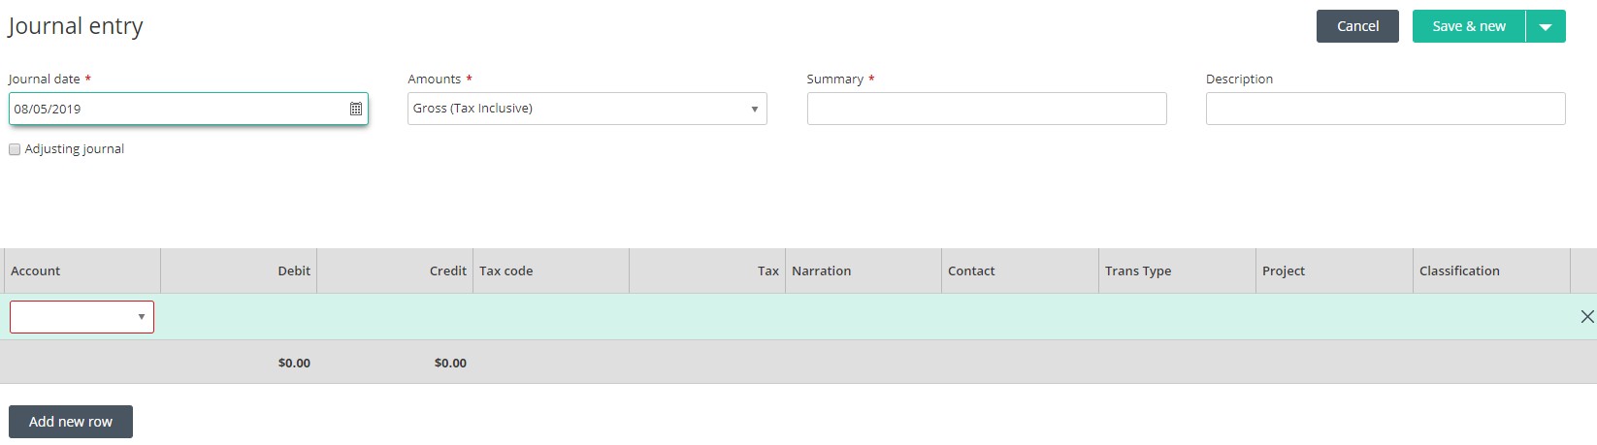Viewport: 1597px width, 445px height.
Task: Expand the Save & new options arrow
Action: pyautogui.click(x=1546, y=27)
